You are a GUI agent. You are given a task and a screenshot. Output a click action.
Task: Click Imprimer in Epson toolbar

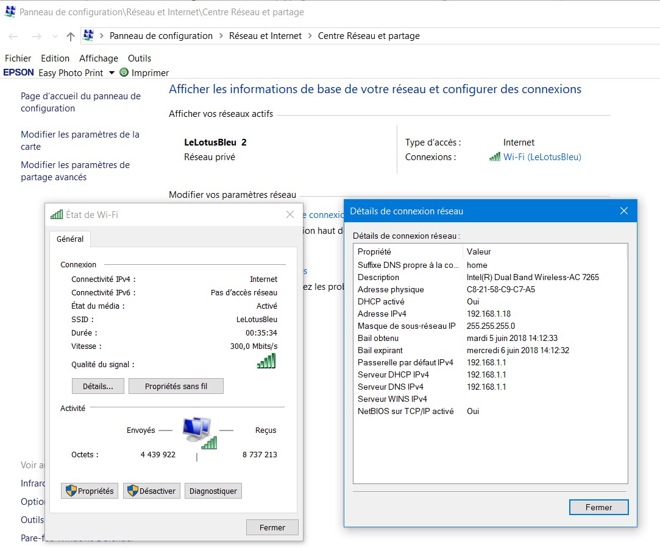pos(150,72)
